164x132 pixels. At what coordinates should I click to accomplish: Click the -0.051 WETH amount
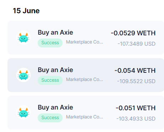[x=136, y=108]
